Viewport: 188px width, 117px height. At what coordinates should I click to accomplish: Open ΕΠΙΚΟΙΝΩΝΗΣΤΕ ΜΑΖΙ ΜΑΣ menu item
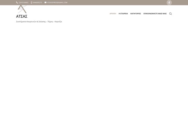coord(155,14)
